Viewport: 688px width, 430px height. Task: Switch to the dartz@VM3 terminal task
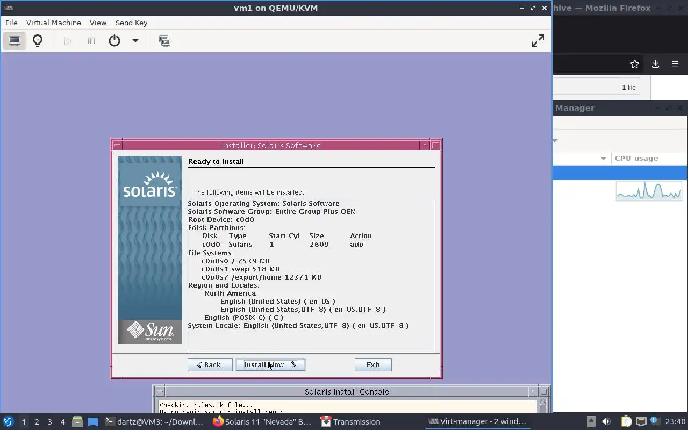[155, 421]
